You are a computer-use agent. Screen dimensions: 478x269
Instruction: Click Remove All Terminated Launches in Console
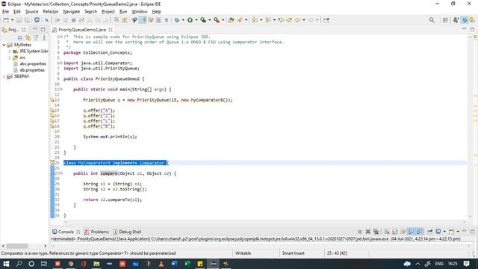point(376,232)
